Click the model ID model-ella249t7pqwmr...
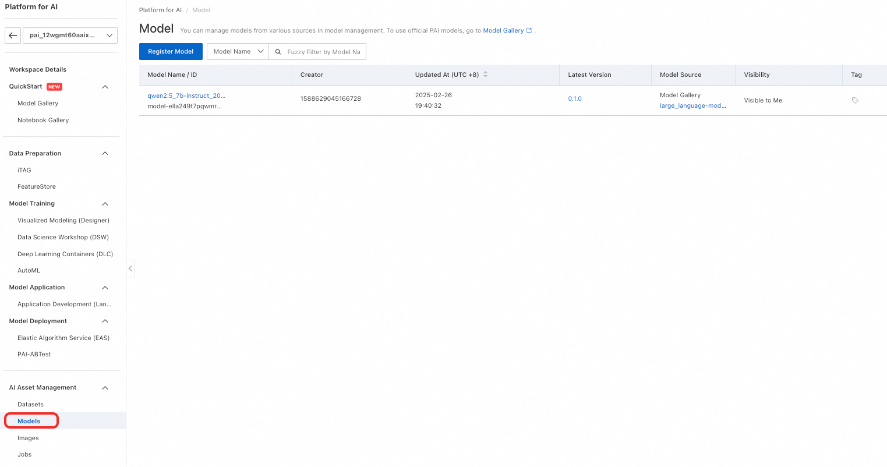Viewport: 887px width, 467px height. (x=185, y=106)
